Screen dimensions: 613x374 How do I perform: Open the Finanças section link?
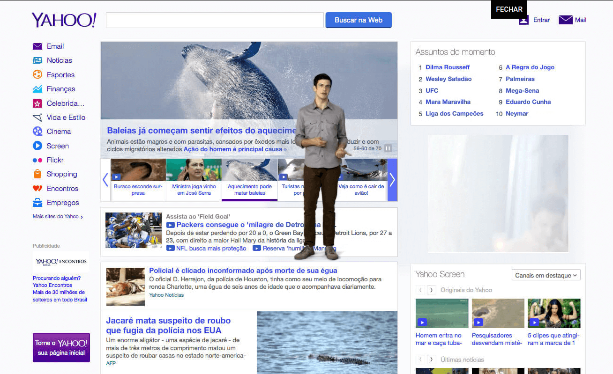point(61,89)
